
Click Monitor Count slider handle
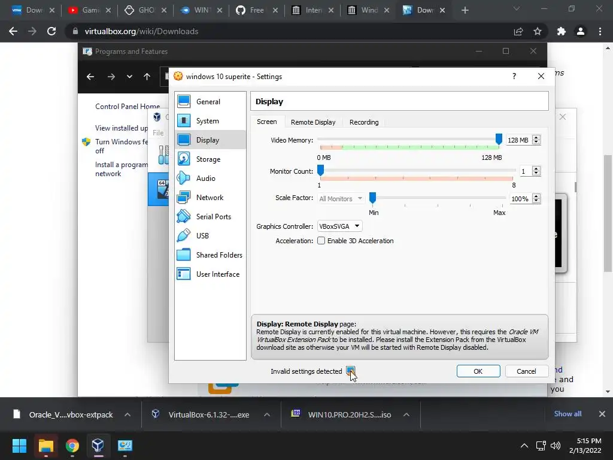(321, 170)
